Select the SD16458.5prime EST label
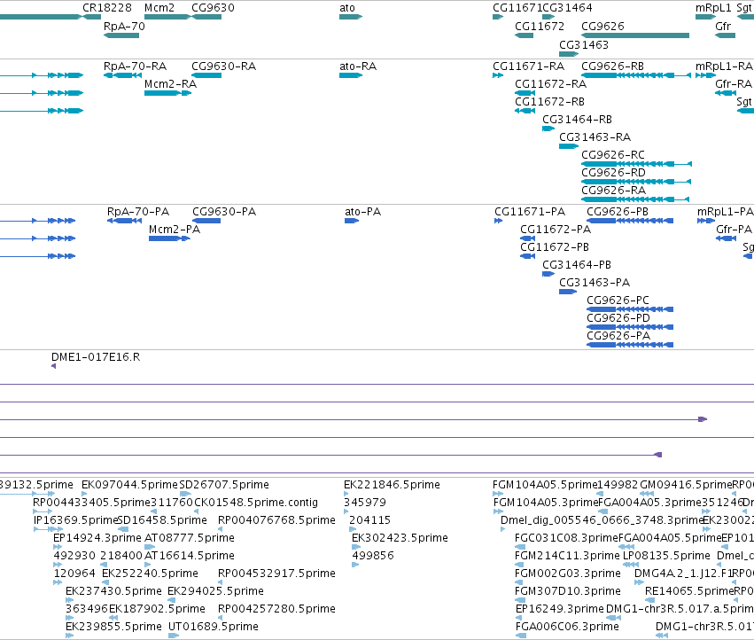 pyautogui.click(x=162, y=520)
